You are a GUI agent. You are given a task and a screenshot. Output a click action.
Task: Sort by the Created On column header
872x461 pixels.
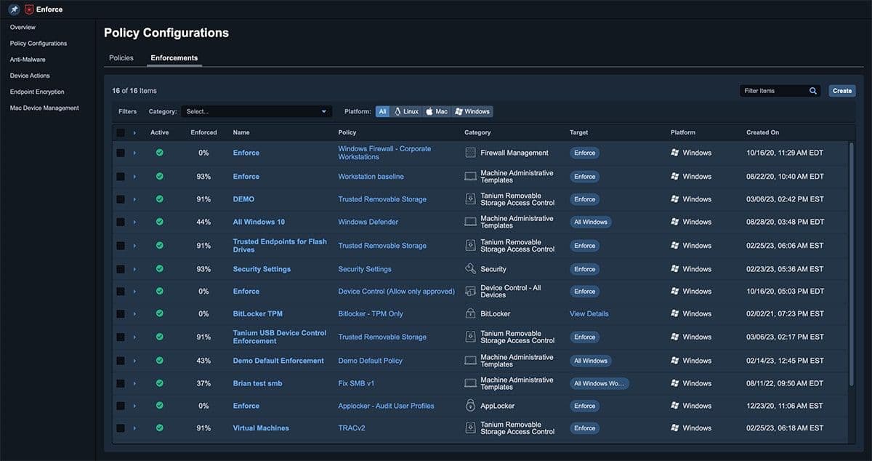click(x=762, y=132)
